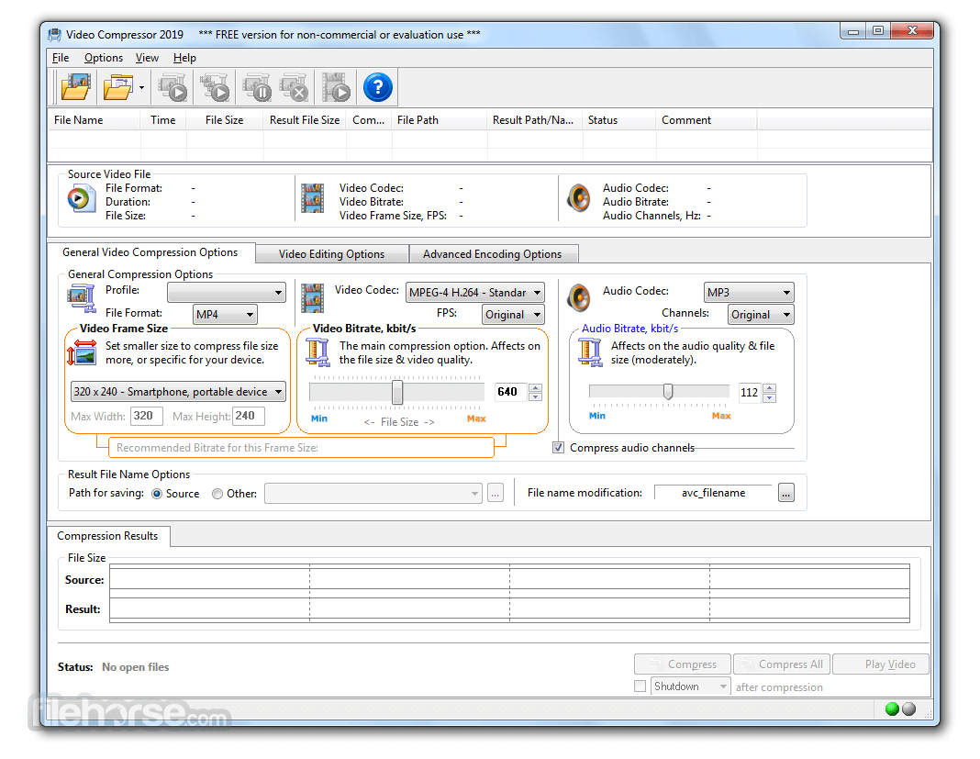Click the Video Frame Size resize icon
The image size is (980, 759).
point(82,352)
